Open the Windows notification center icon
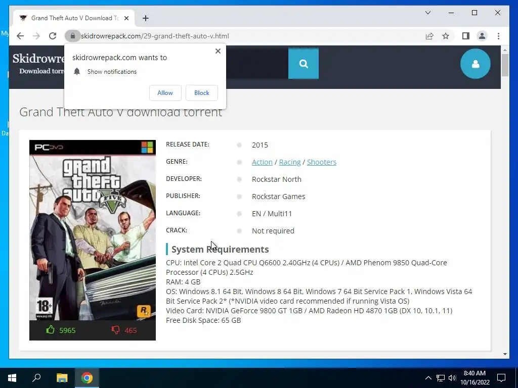 501,378
